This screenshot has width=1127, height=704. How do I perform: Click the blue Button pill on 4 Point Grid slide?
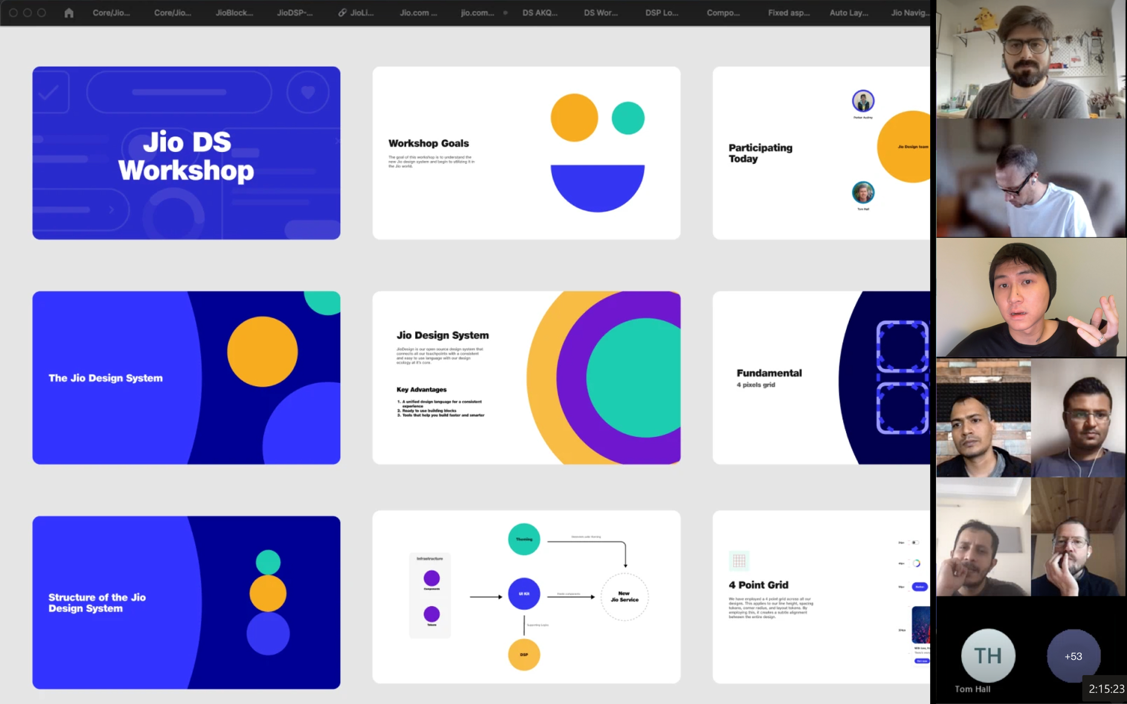click(919, 587)
